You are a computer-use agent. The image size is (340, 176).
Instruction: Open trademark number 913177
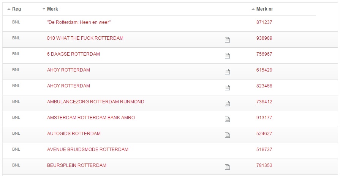point(264,118)
